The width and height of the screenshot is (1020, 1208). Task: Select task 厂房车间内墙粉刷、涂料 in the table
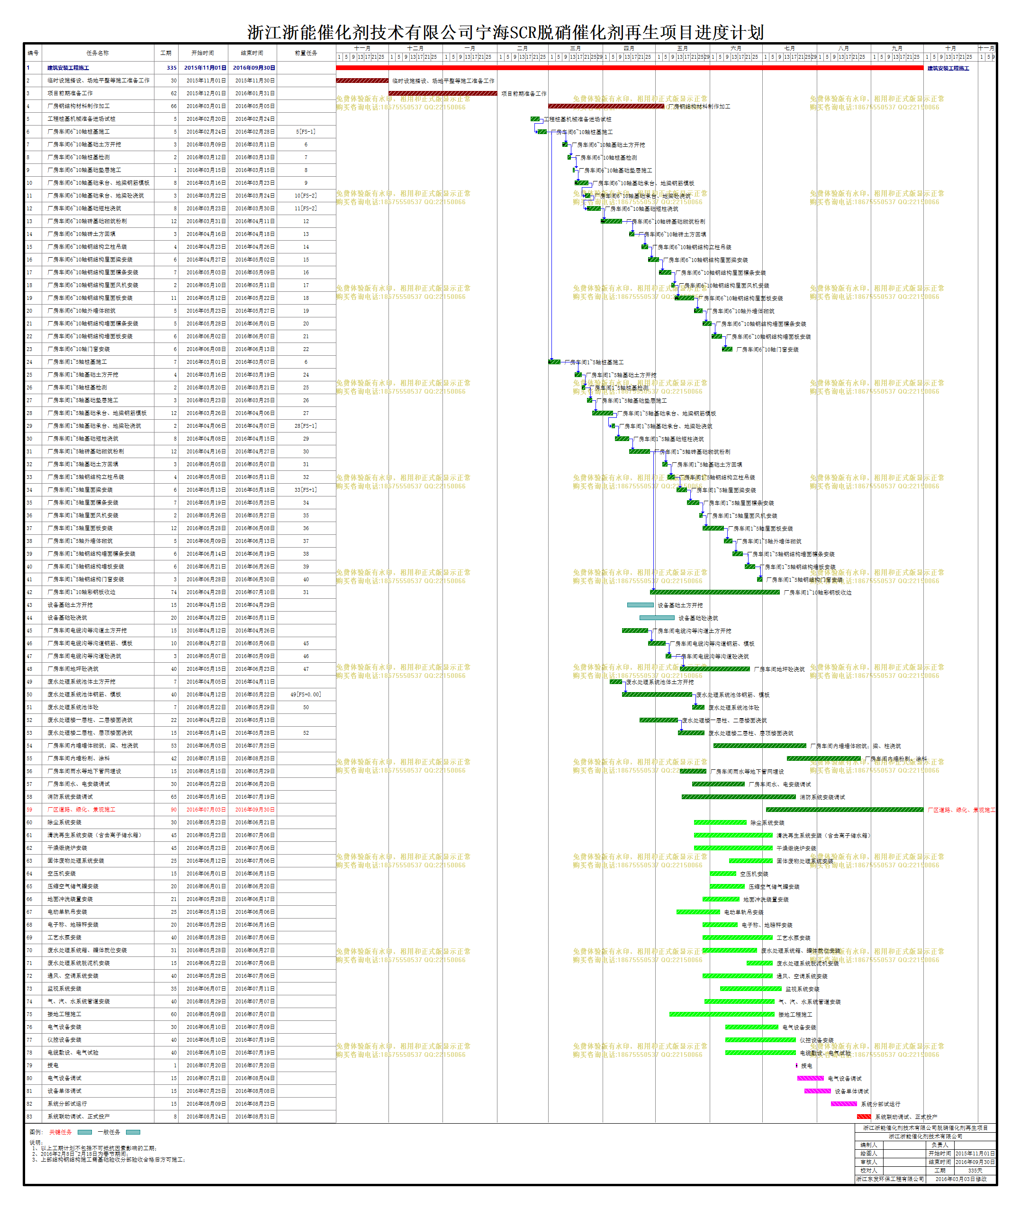tap(79, 758)
